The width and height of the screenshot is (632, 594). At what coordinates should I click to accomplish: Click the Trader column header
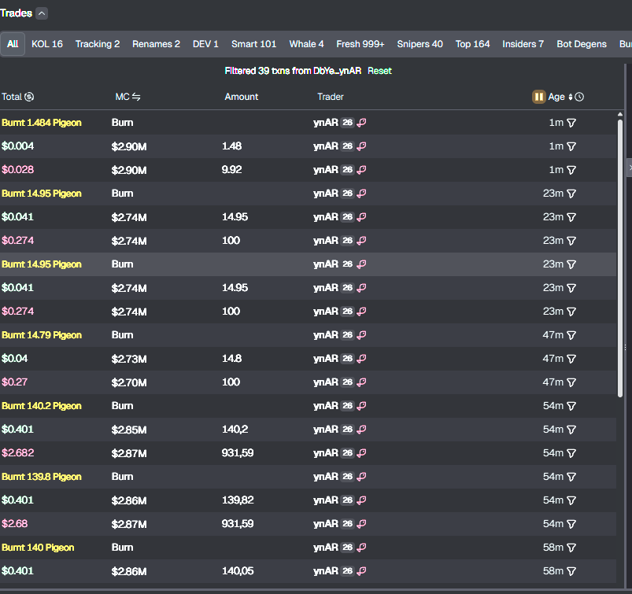pos(330,97)
